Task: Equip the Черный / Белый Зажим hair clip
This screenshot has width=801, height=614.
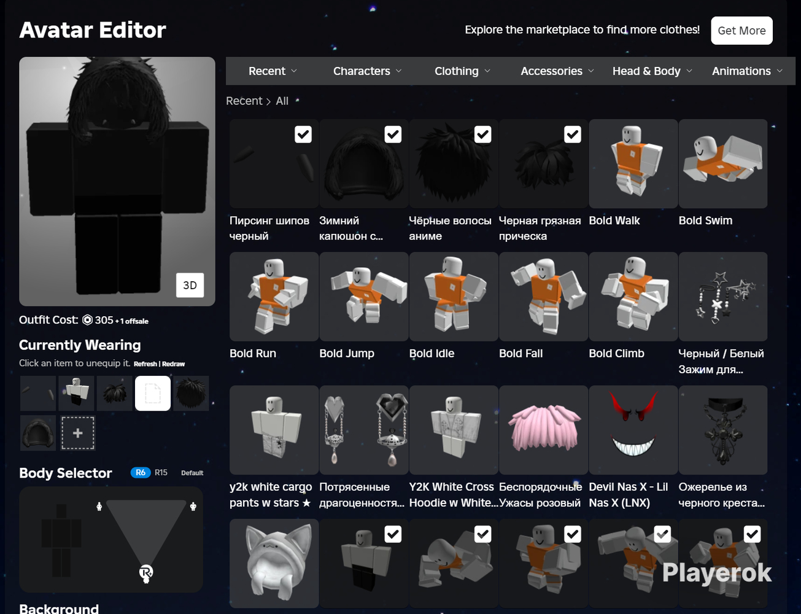Action: pyautogui.click(x=723, y=297)
